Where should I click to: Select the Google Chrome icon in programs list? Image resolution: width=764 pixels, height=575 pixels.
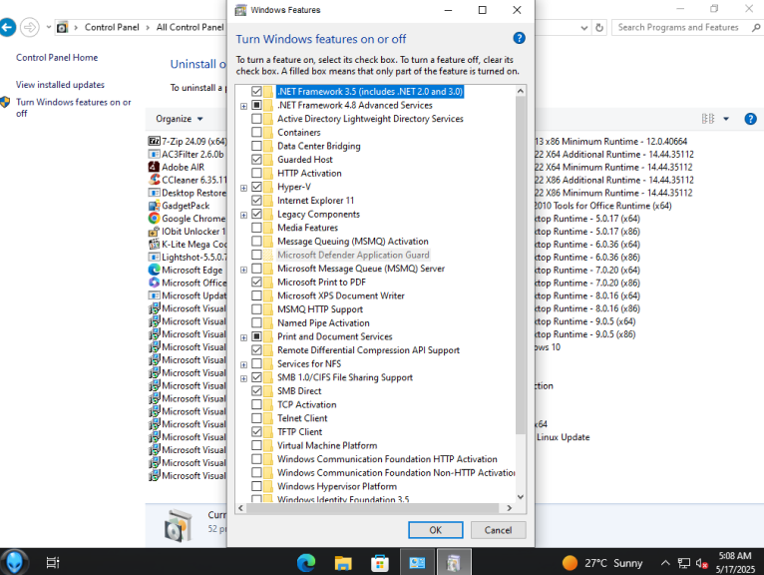coord(154,218)
